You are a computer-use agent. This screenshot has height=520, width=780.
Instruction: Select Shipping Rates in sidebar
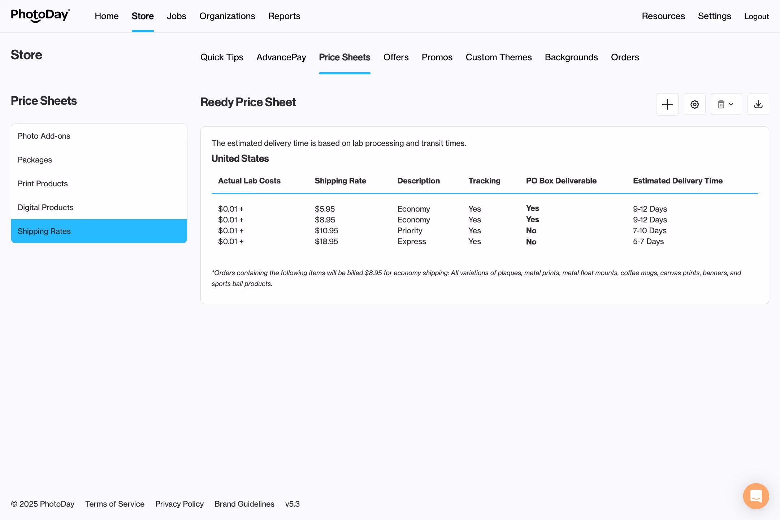pyautogui.click(x=99, y=231)
